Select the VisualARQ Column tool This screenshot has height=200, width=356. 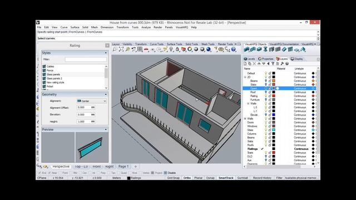(265, 49)
